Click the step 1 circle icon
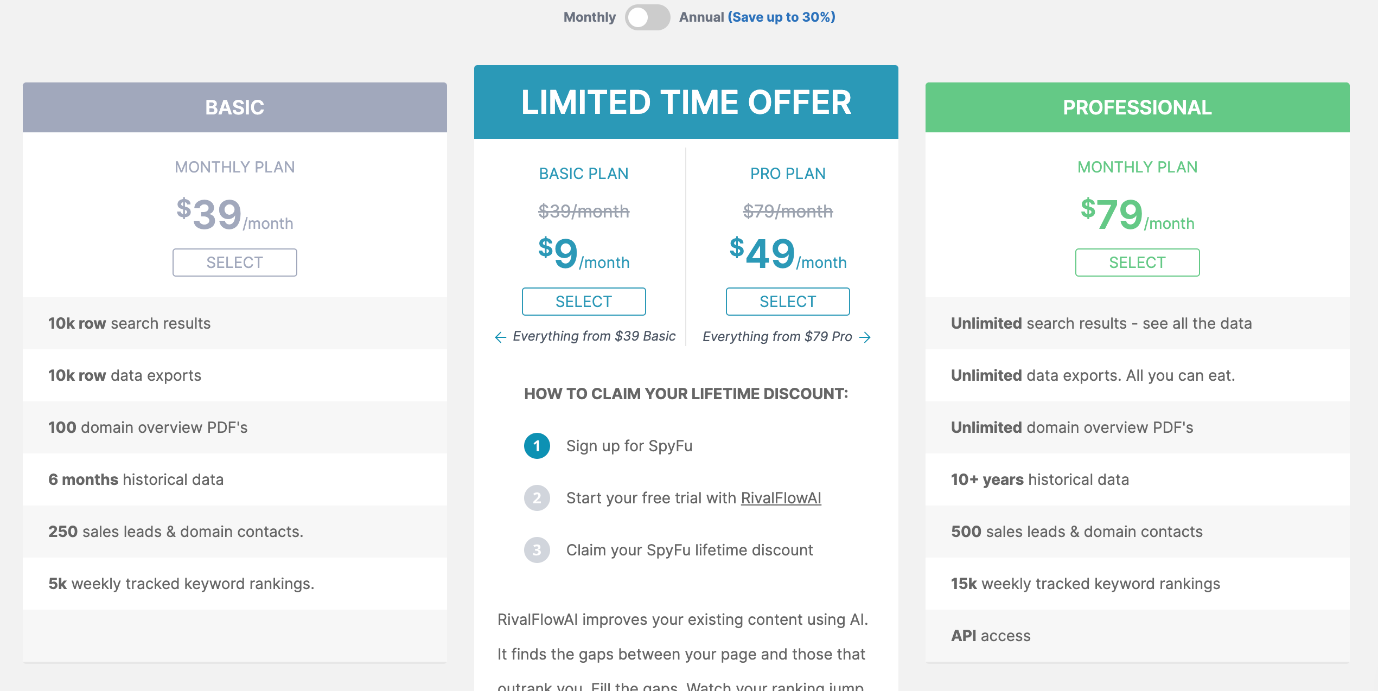 pyautogui.click(x=537, y=446)
